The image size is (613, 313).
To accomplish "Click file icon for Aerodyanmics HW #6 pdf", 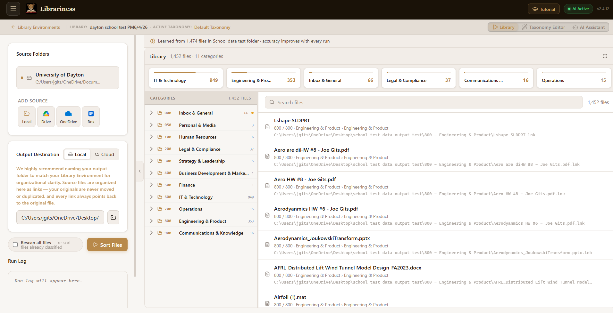I will [267, 215].
